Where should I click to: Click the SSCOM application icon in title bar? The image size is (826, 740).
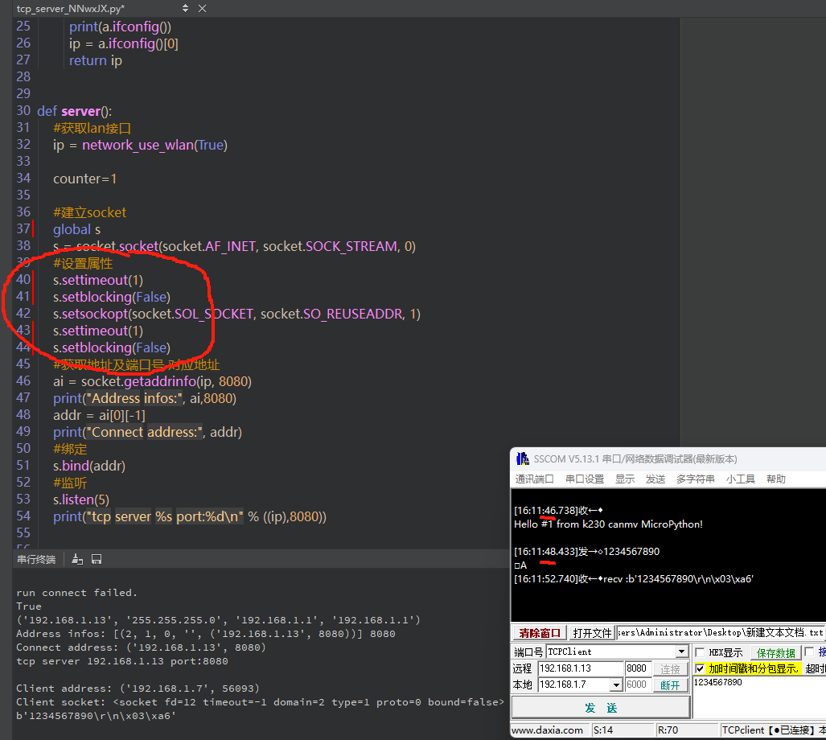(521, 459)
